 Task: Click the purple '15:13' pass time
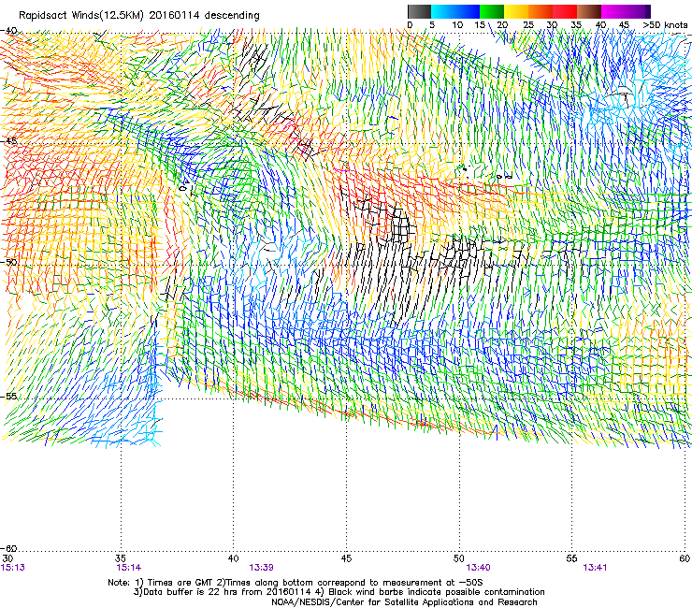13,568
